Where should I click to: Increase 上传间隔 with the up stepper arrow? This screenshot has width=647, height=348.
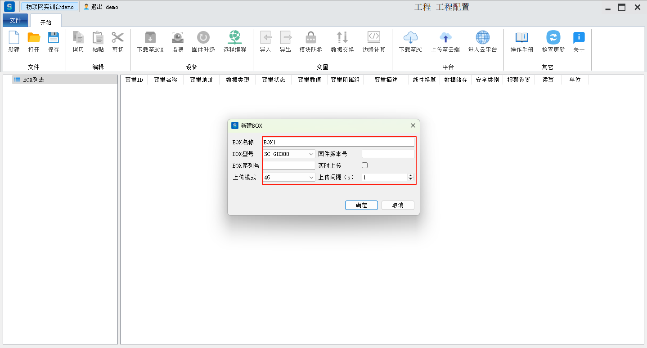point(410,176)
